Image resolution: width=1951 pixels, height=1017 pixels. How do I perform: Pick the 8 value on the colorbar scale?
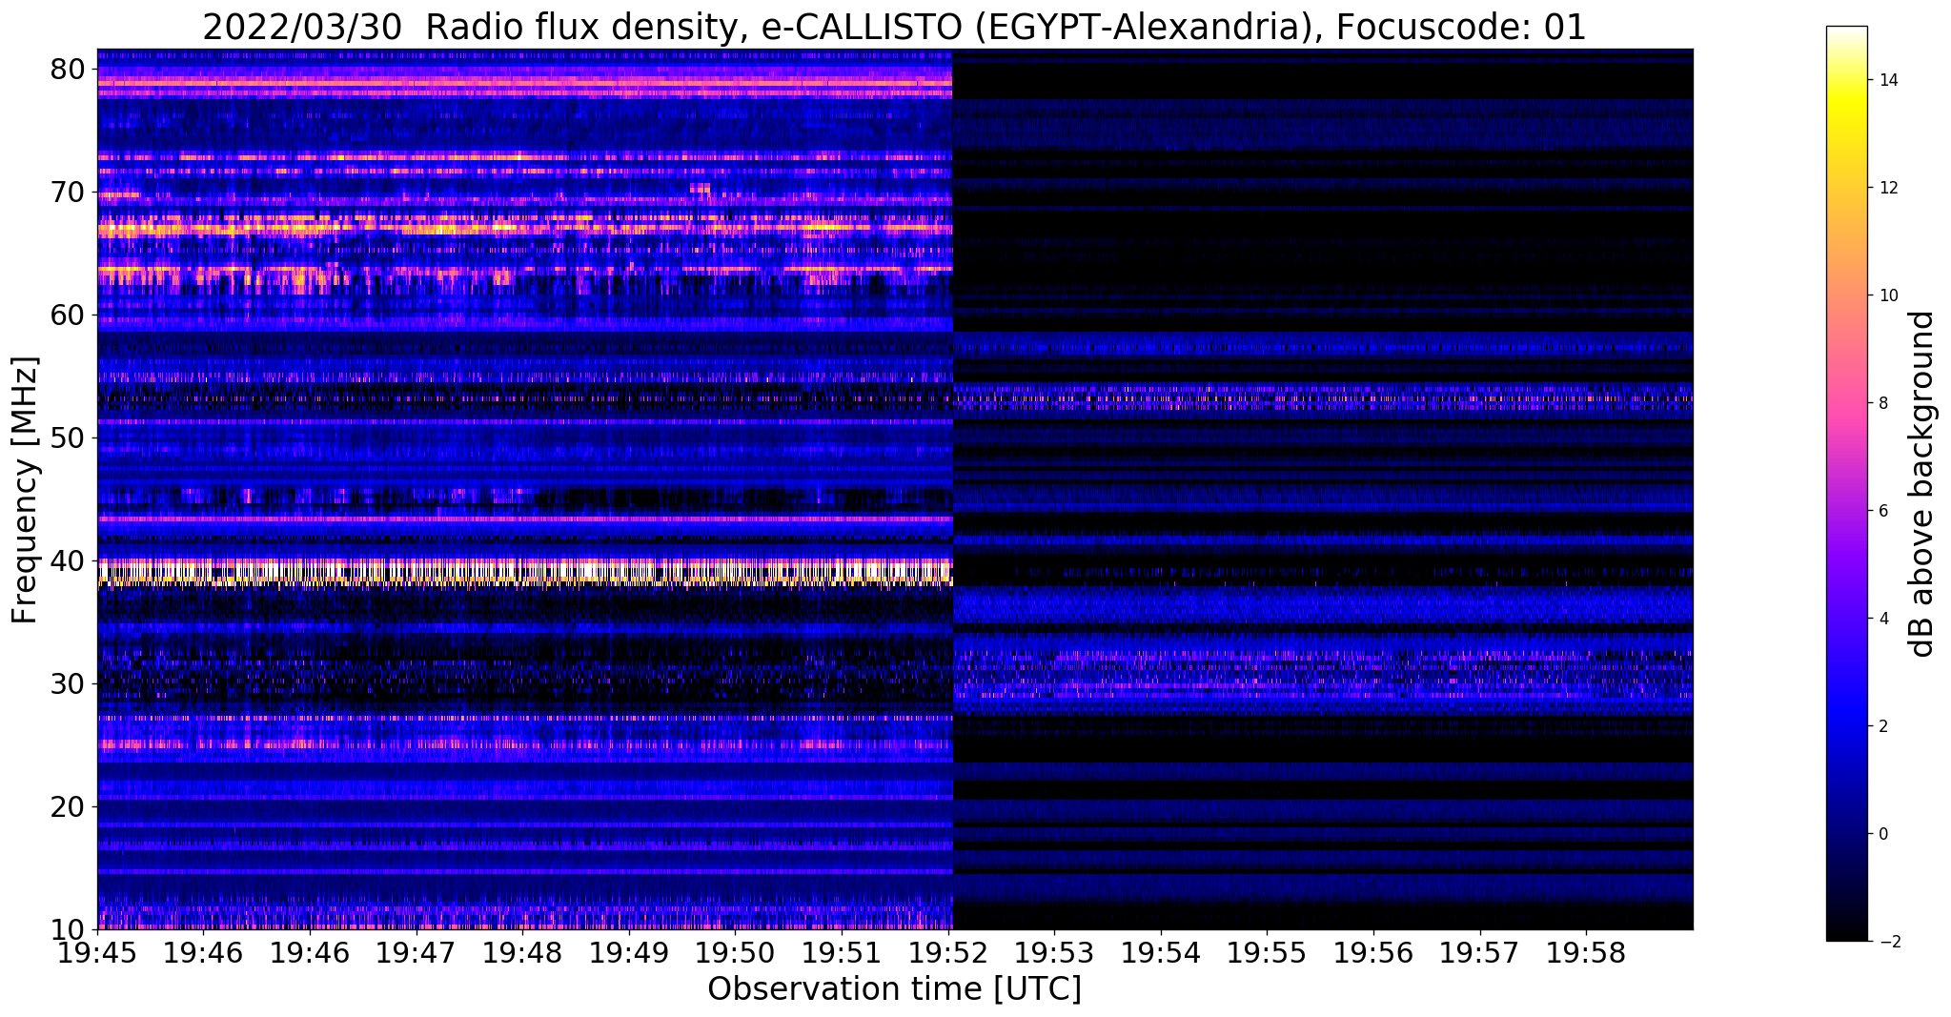(x=1882, y=403)
